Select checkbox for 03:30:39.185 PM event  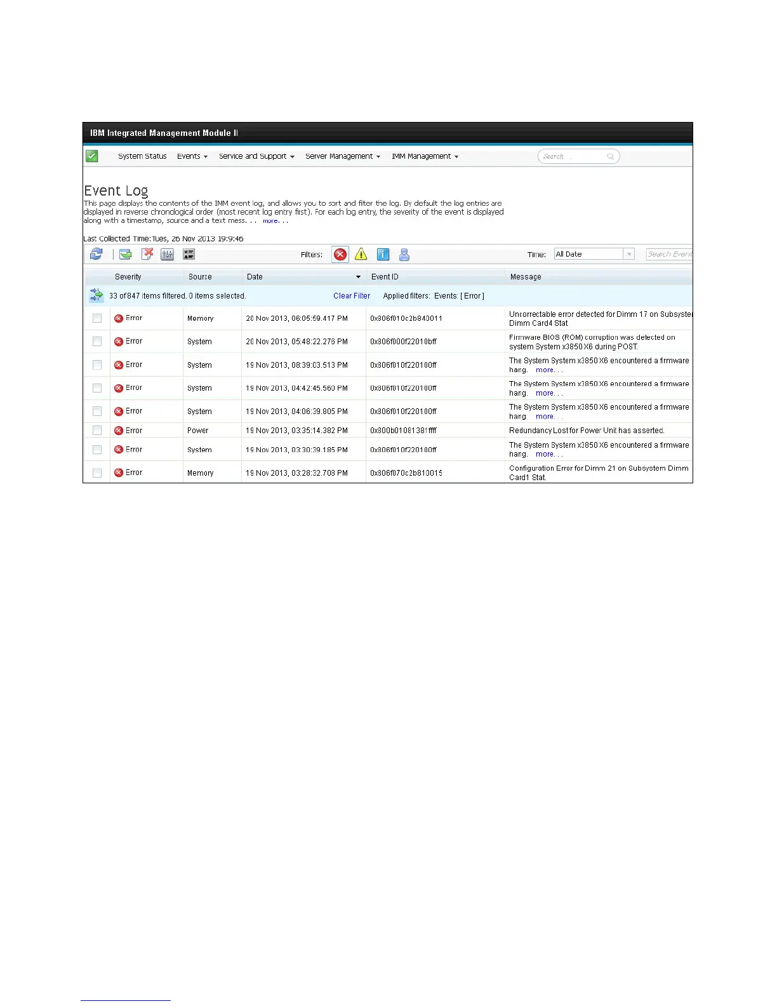(97, 450)
